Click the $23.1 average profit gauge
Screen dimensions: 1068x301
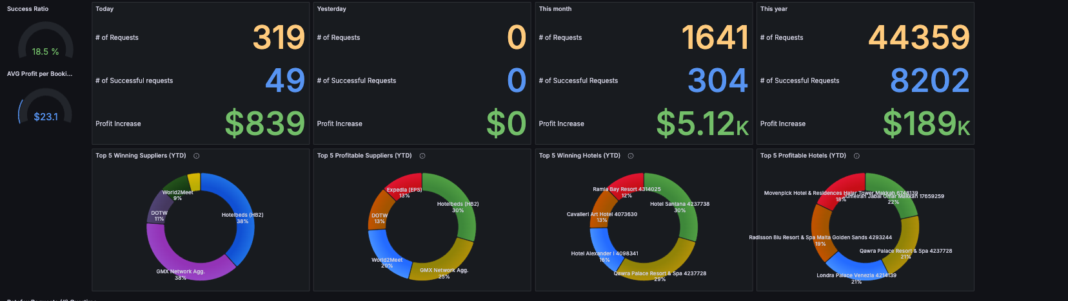click(45, 106)
